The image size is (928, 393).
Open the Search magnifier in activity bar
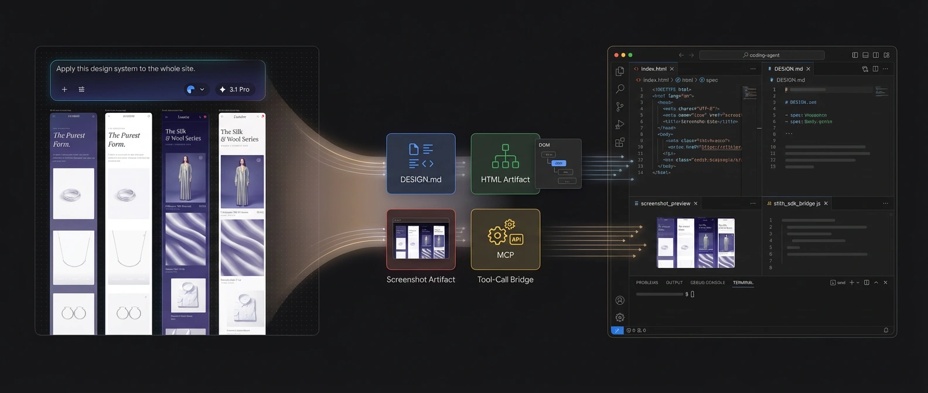[620, 89]
